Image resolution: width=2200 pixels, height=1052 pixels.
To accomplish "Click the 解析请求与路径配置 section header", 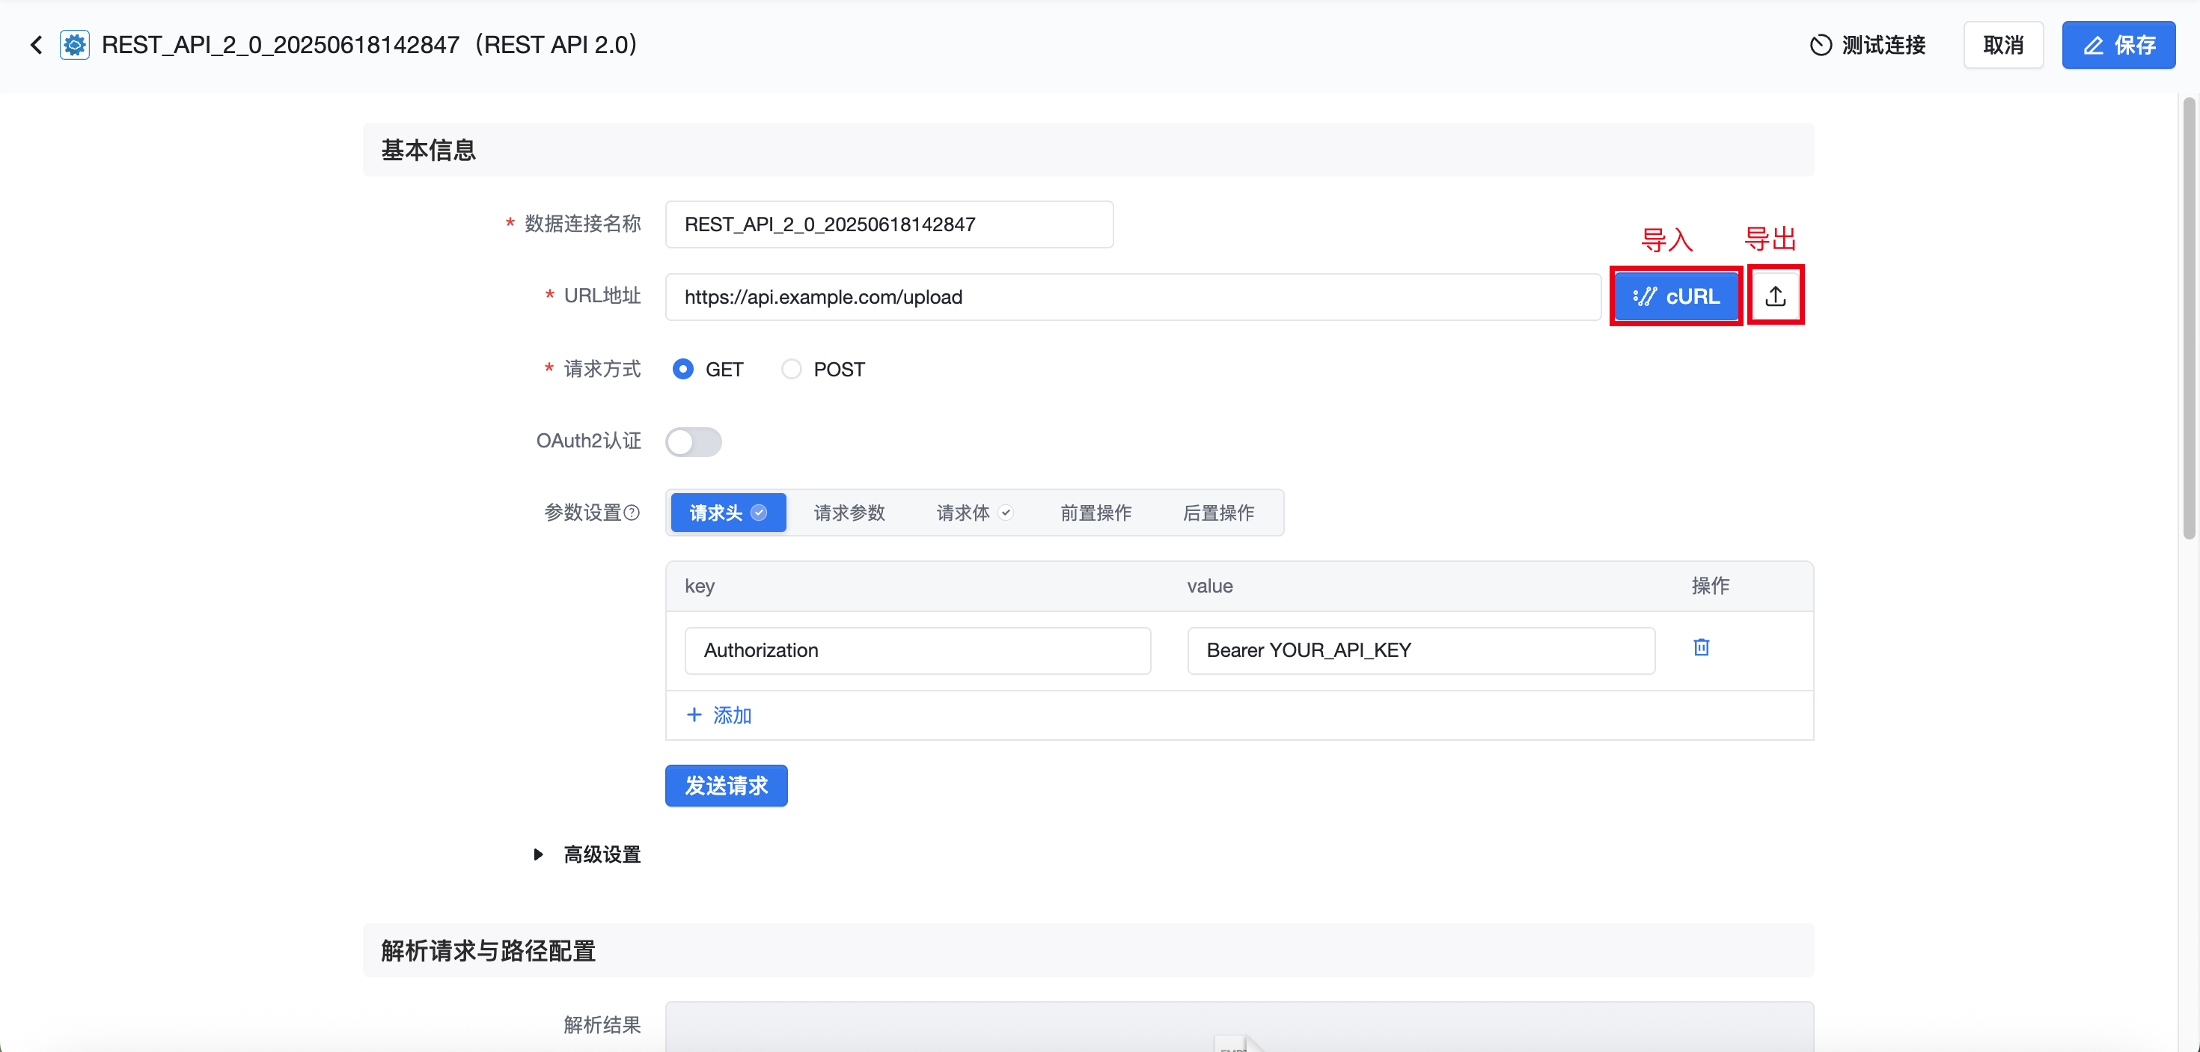I will tap(1087, 950).
